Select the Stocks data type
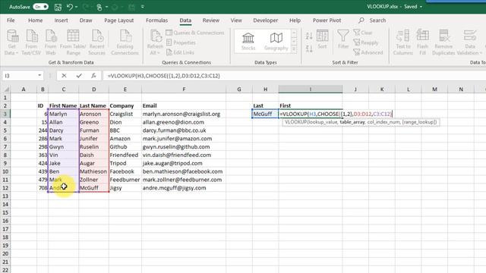The width and height of the screenshot is (486, 273). coord(248,42)
